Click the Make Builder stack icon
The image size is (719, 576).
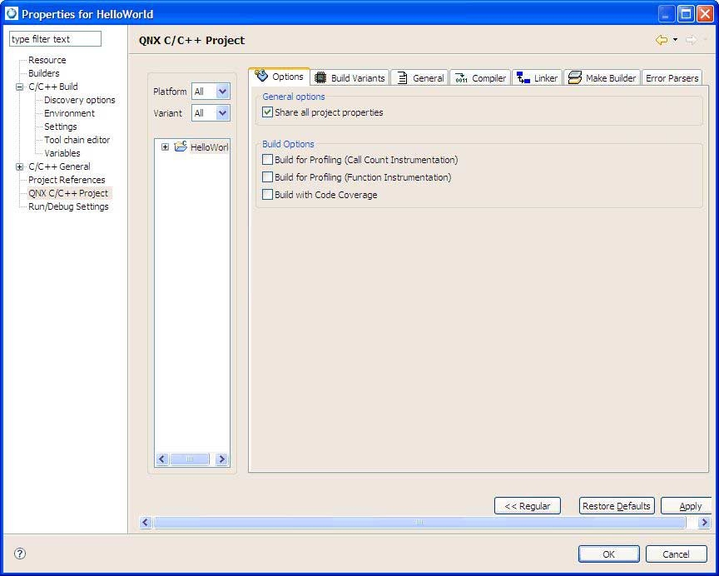pyautogui.click(x=573, y=77)
